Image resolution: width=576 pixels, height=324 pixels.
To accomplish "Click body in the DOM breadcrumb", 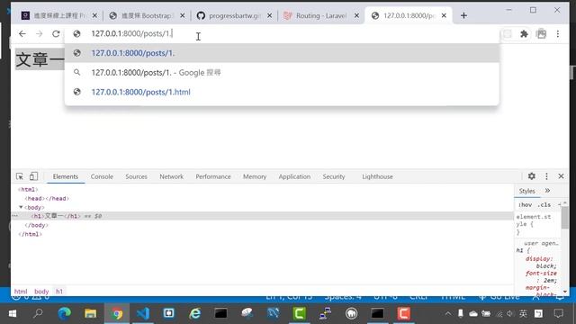I will coord(41,292).
